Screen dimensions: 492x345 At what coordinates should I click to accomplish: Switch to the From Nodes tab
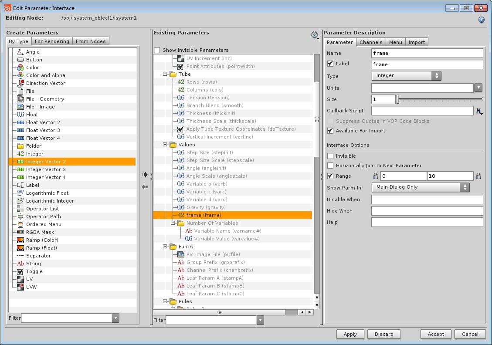[91, 41]
